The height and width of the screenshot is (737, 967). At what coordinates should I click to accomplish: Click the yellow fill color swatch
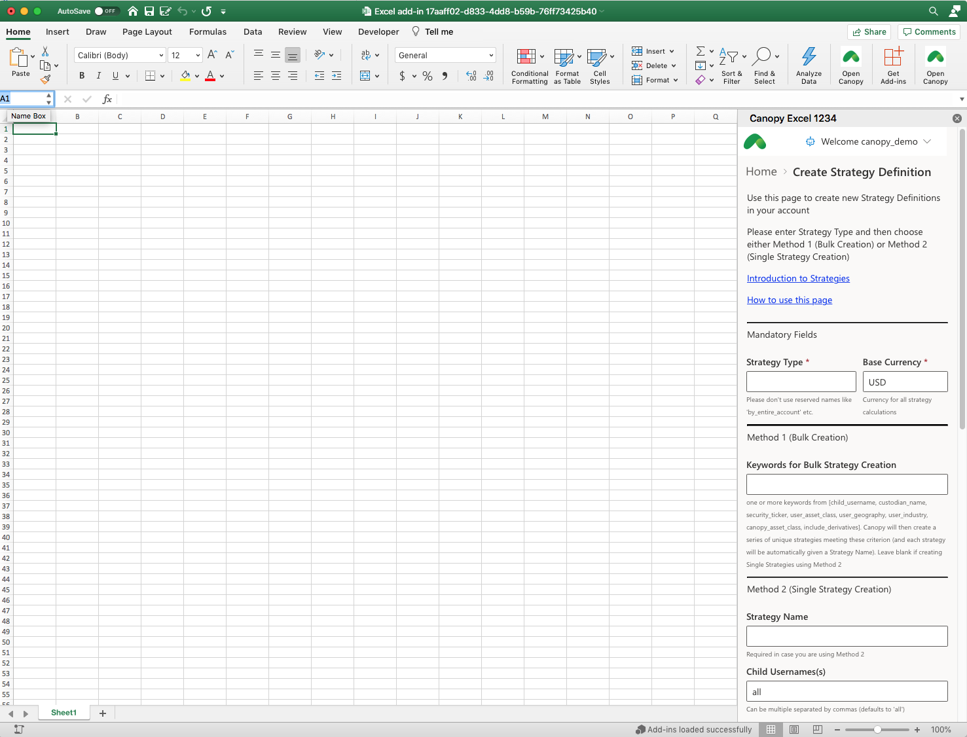[185, 77]
